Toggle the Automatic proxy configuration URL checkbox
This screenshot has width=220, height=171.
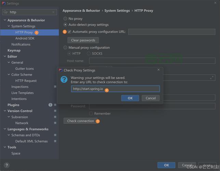click(69, 32)
